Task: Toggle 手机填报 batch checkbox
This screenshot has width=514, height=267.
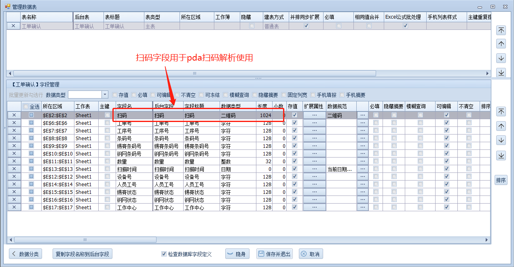Action: [x=313, y=95]
